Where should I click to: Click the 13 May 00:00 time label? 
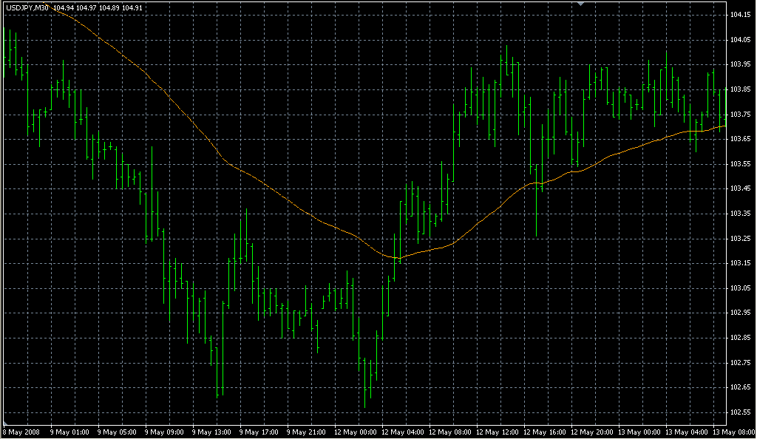point(639,431)
